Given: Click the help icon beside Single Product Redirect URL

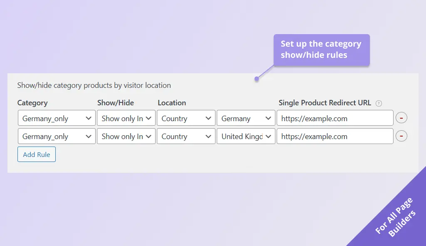Looking at the screenshot, I should 379,103.
